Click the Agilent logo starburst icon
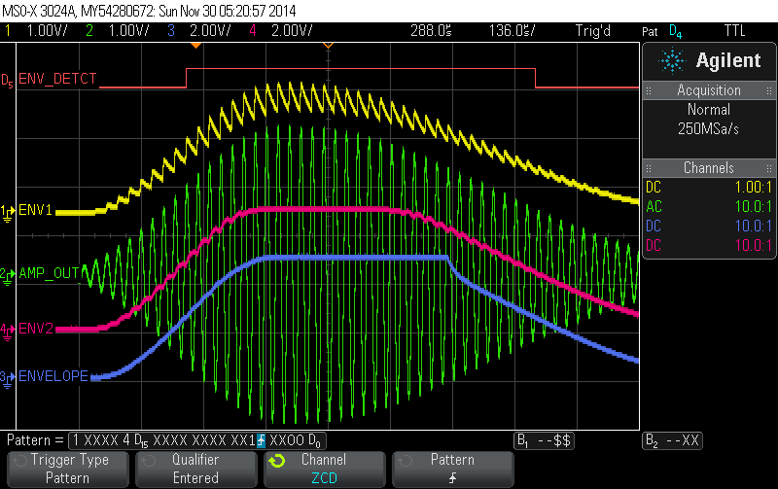Viewport: 778px width, 489px height. pyautogui.click(x=672, y=61)
